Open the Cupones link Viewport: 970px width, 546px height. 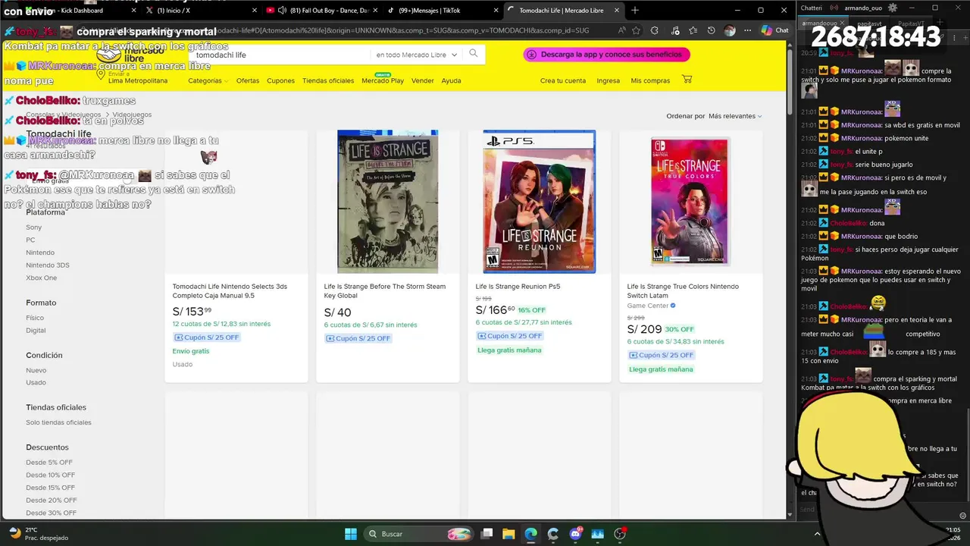click(x=280, y=80)
